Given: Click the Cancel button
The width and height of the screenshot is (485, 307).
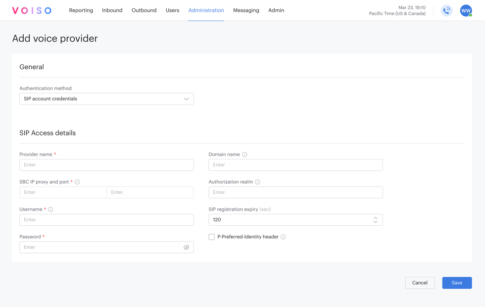Looking at the screenshot, I should point(420,283).
